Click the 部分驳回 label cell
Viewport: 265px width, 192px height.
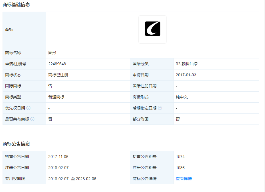152,119
